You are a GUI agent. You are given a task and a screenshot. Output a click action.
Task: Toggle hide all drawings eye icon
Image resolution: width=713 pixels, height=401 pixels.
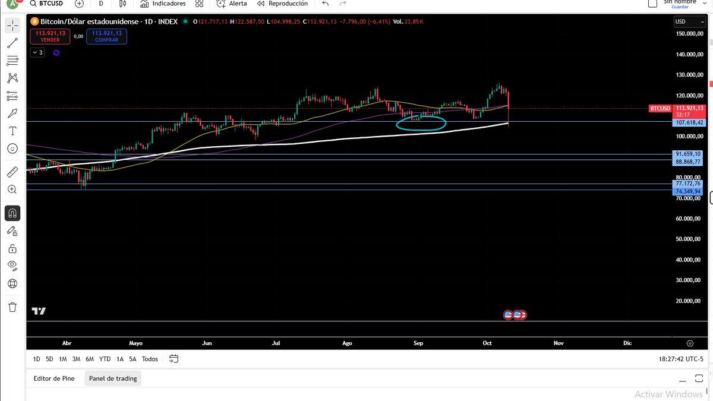pos(12,266)
